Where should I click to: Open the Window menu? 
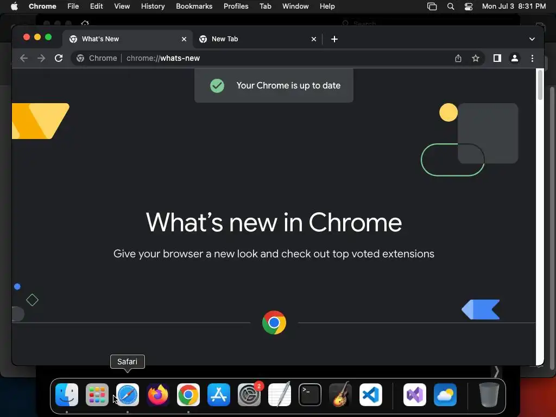295,7
